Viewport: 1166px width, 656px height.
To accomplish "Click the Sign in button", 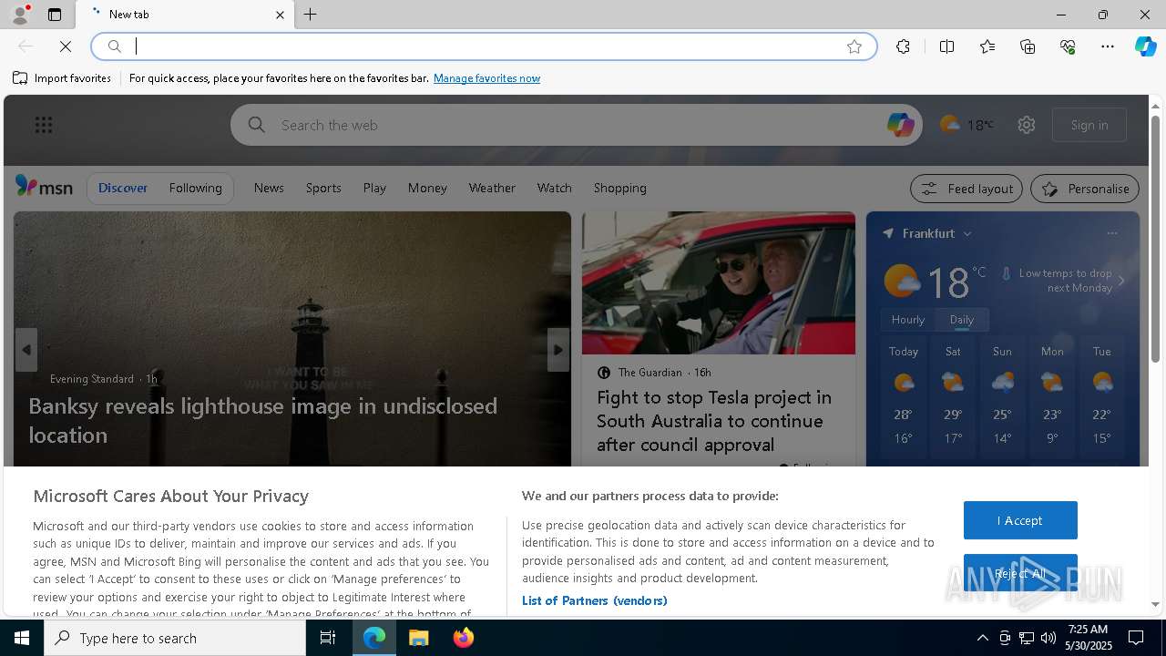I will pyautogui.click(x=1089, y=125).
